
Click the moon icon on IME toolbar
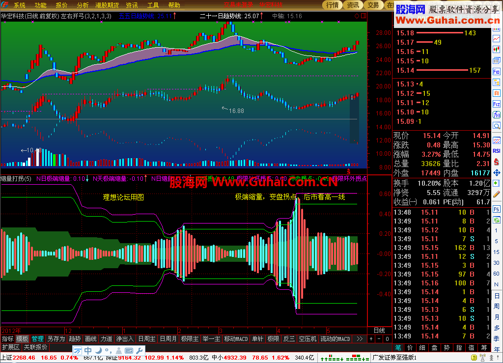click(98, 351)
